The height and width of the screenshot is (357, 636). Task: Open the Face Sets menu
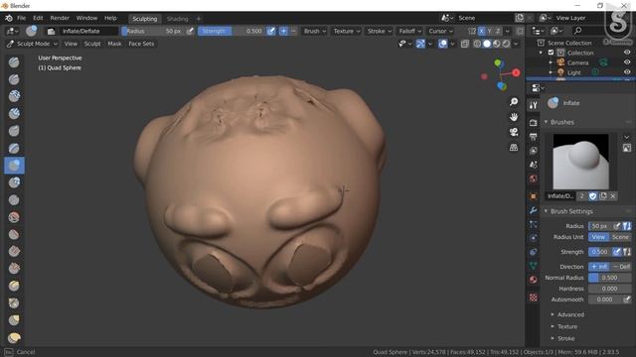141,44
